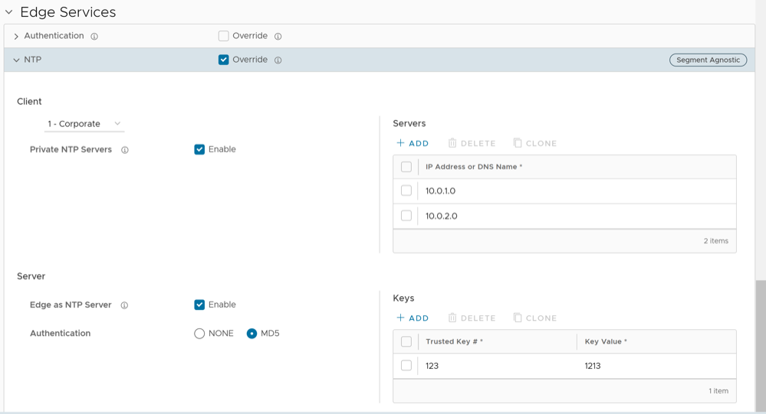Click the Clone icon under Servers
Viewport: 766px width, 414px height.
tap(518, 143)
